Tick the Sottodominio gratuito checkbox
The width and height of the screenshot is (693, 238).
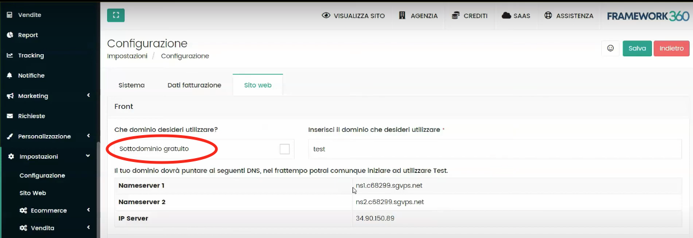[284, 149]
